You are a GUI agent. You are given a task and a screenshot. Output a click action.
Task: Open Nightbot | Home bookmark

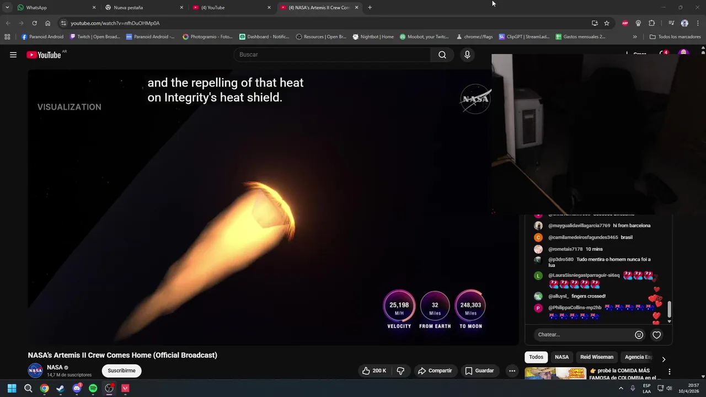(x=373, y=37)
